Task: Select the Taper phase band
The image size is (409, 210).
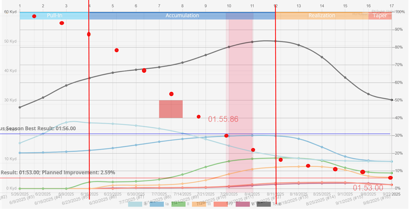Action: point(380,16)
